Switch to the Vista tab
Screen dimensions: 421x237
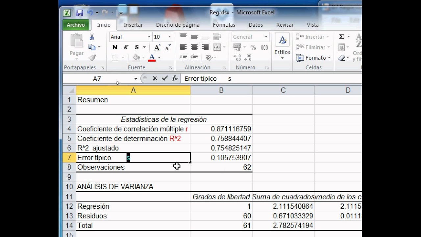point(313,25)
